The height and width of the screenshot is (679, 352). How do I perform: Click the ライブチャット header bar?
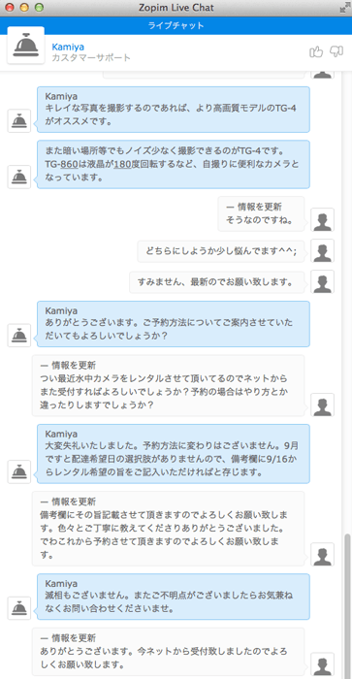pyautogui.click(x=176, y=25)
